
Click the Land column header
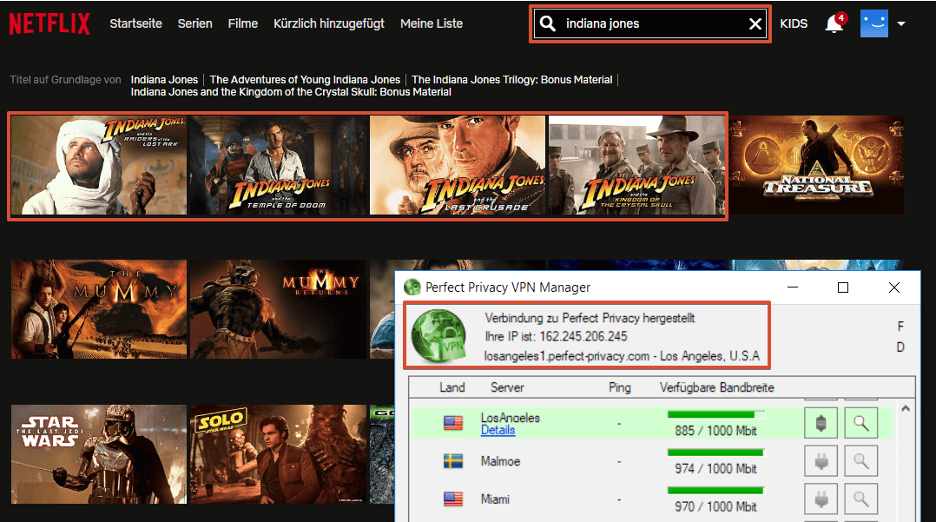[452, 387]
